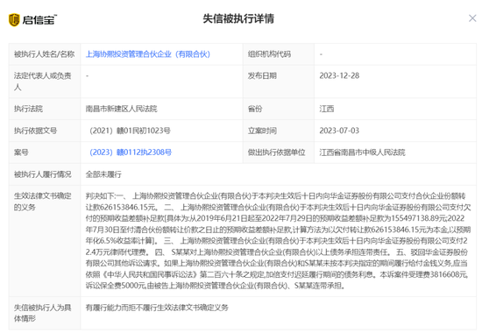Close the 失信被执行详情 dialog
Screen dimensions: 482x333
472,18
